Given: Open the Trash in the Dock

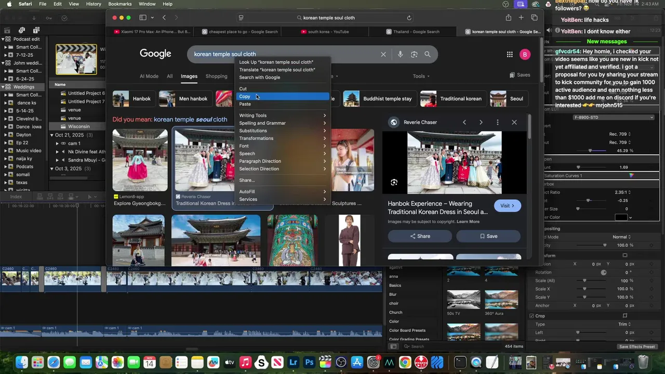Looking at the screenshot, I should pyautogui.click(x=643, y=362).
